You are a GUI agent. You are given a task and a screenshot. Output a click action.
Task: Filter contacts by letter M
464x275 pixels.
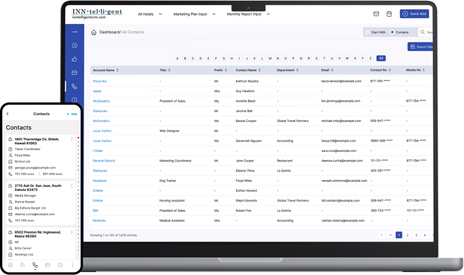[270, 58]
